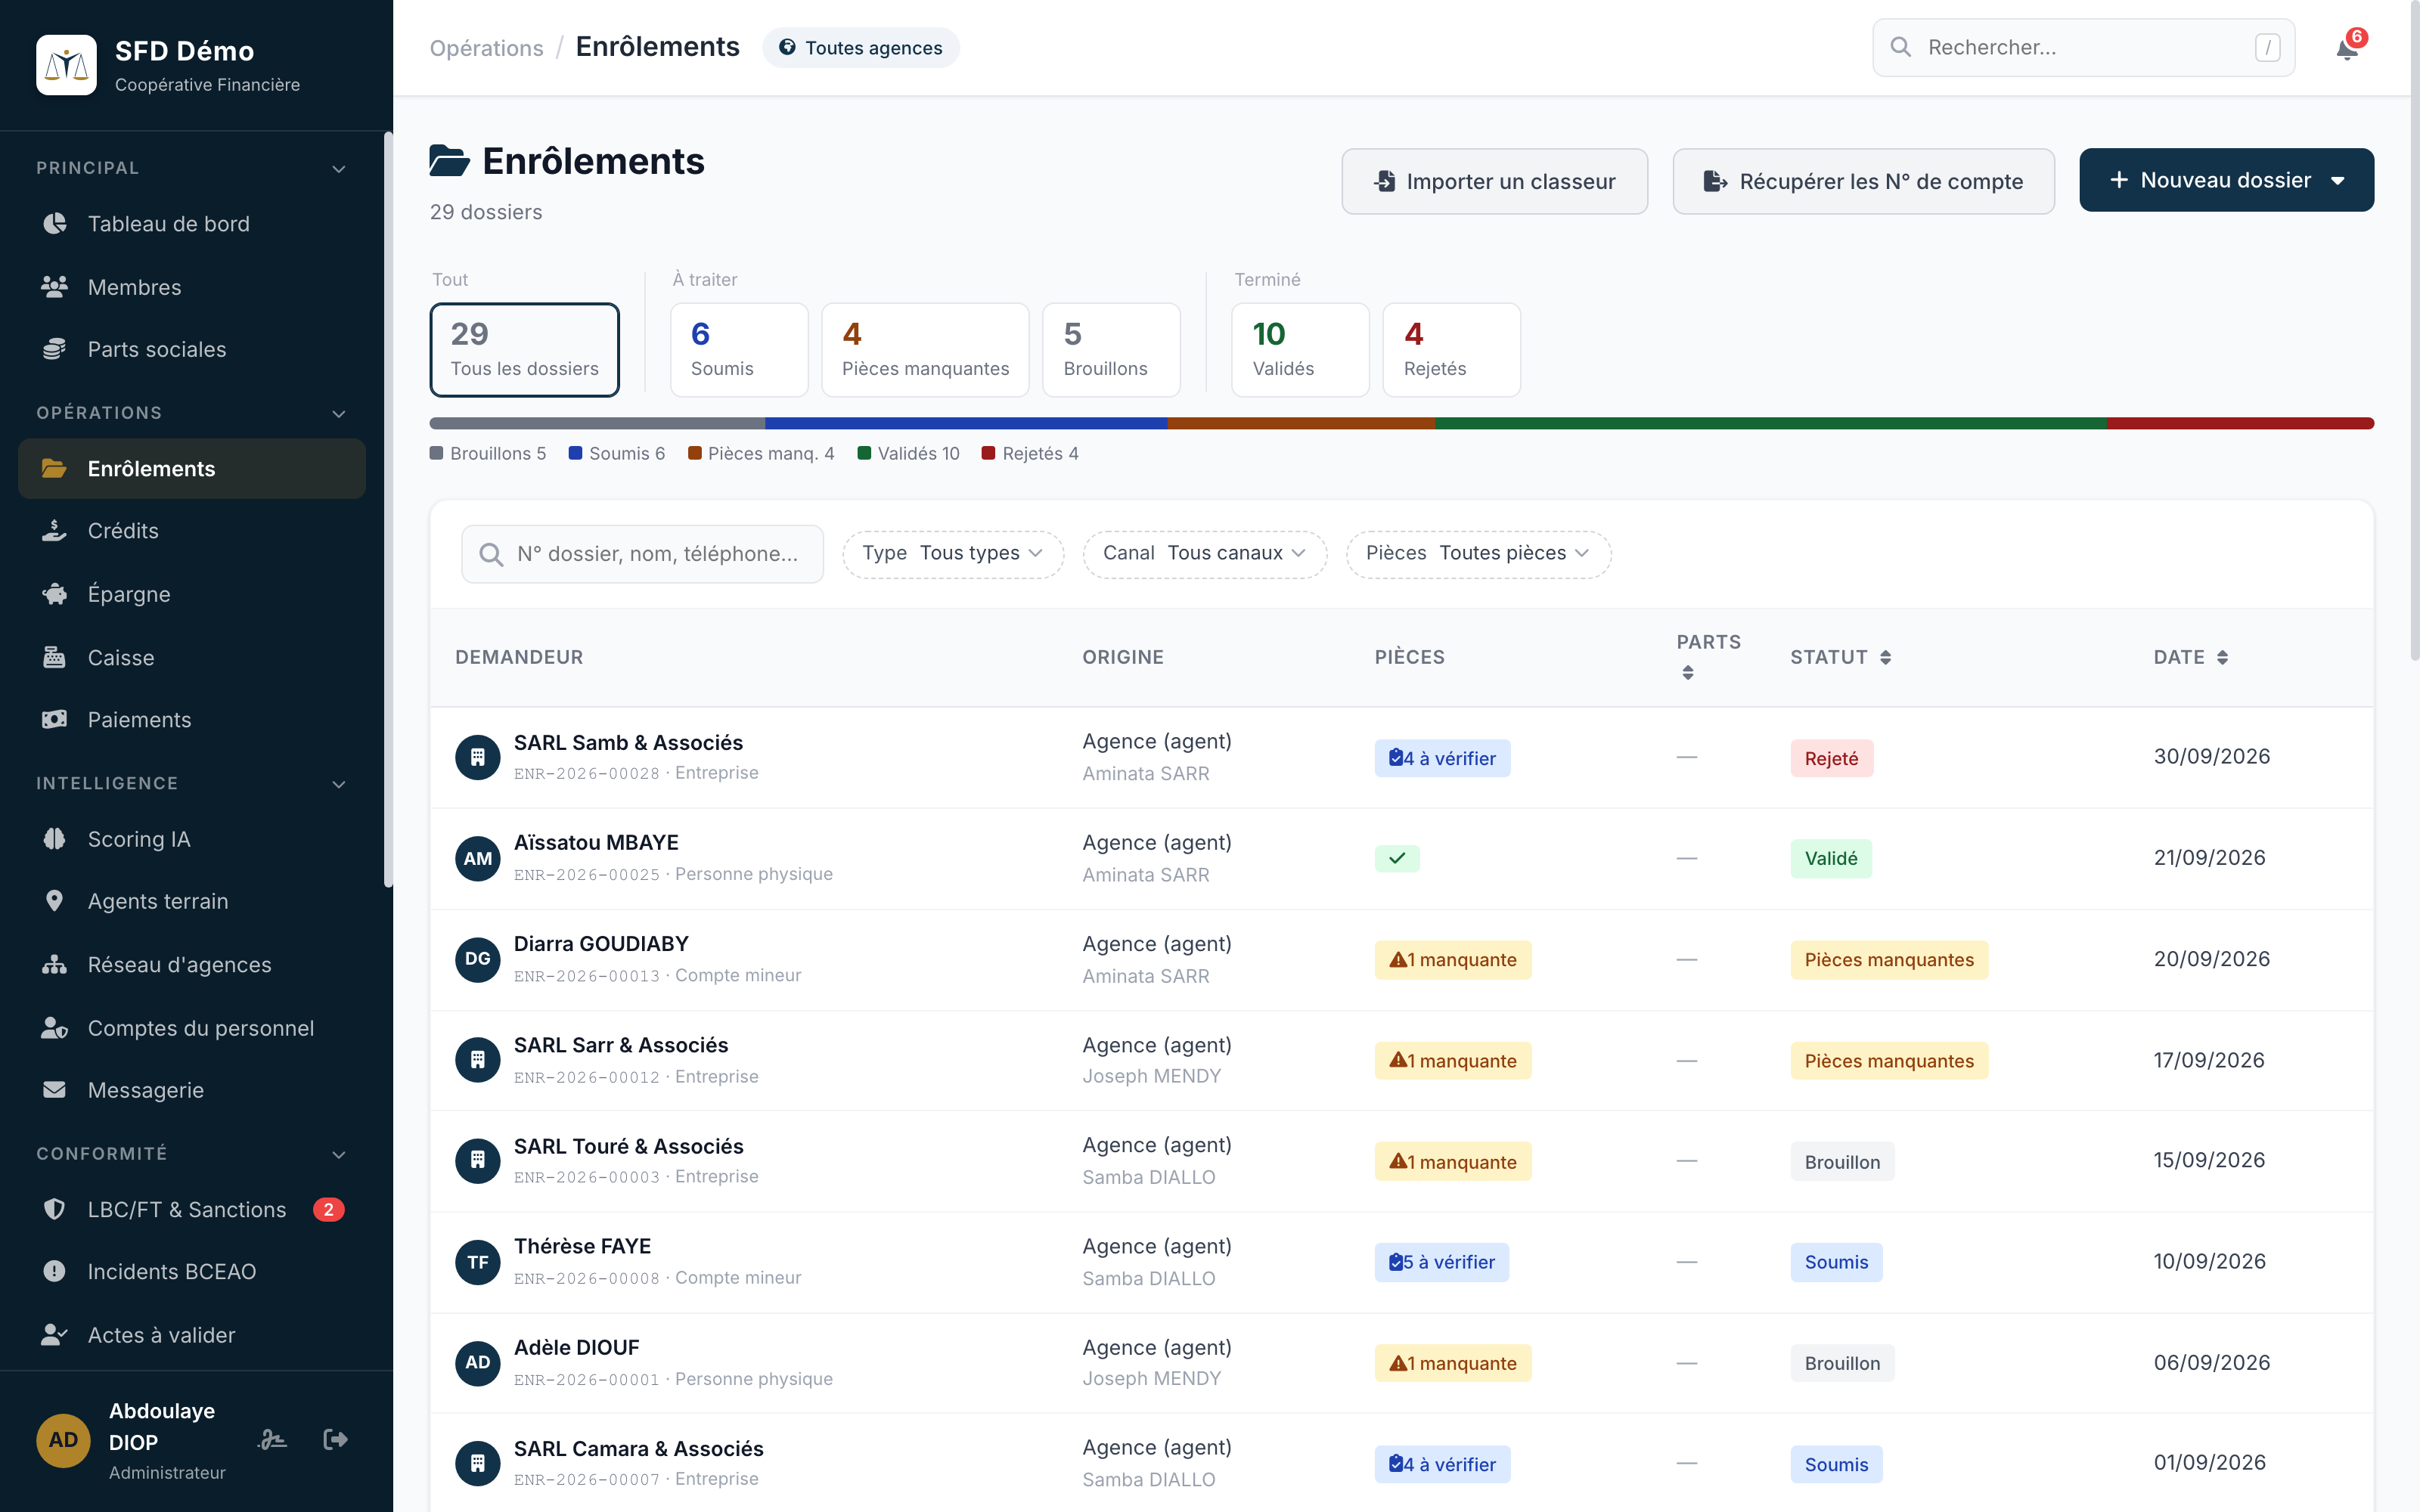This screenshot has height=1512, width=2420.
Task: Open Scoring IA
Action: pos(192,839)
